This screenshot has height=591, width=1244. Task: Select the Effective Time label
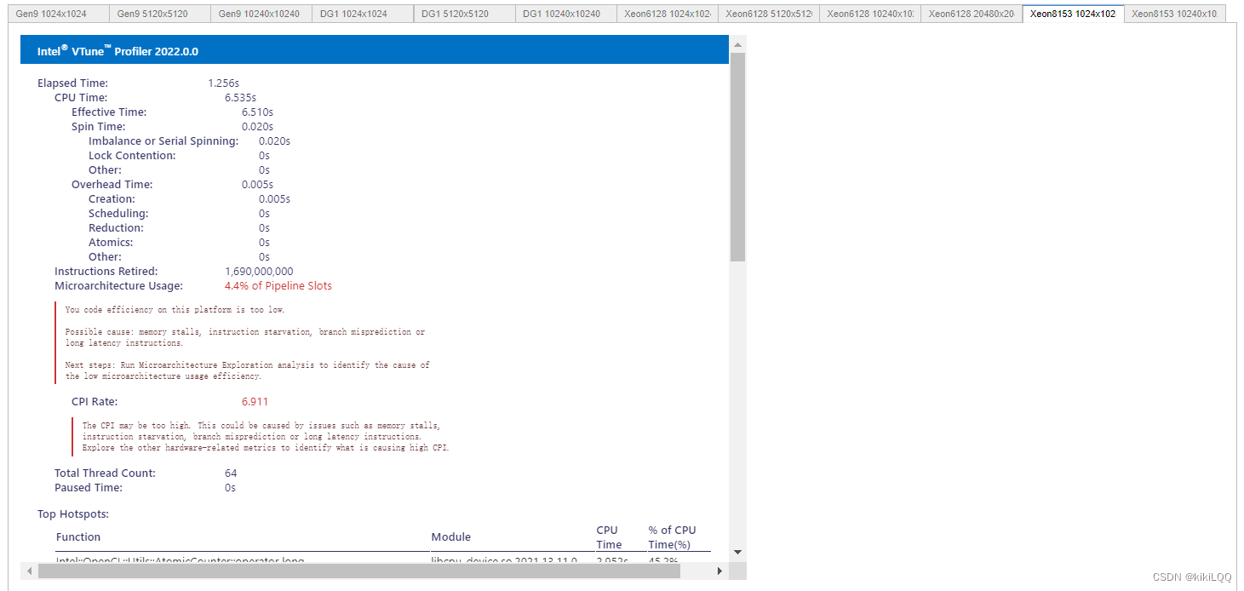tap(109, 112)
